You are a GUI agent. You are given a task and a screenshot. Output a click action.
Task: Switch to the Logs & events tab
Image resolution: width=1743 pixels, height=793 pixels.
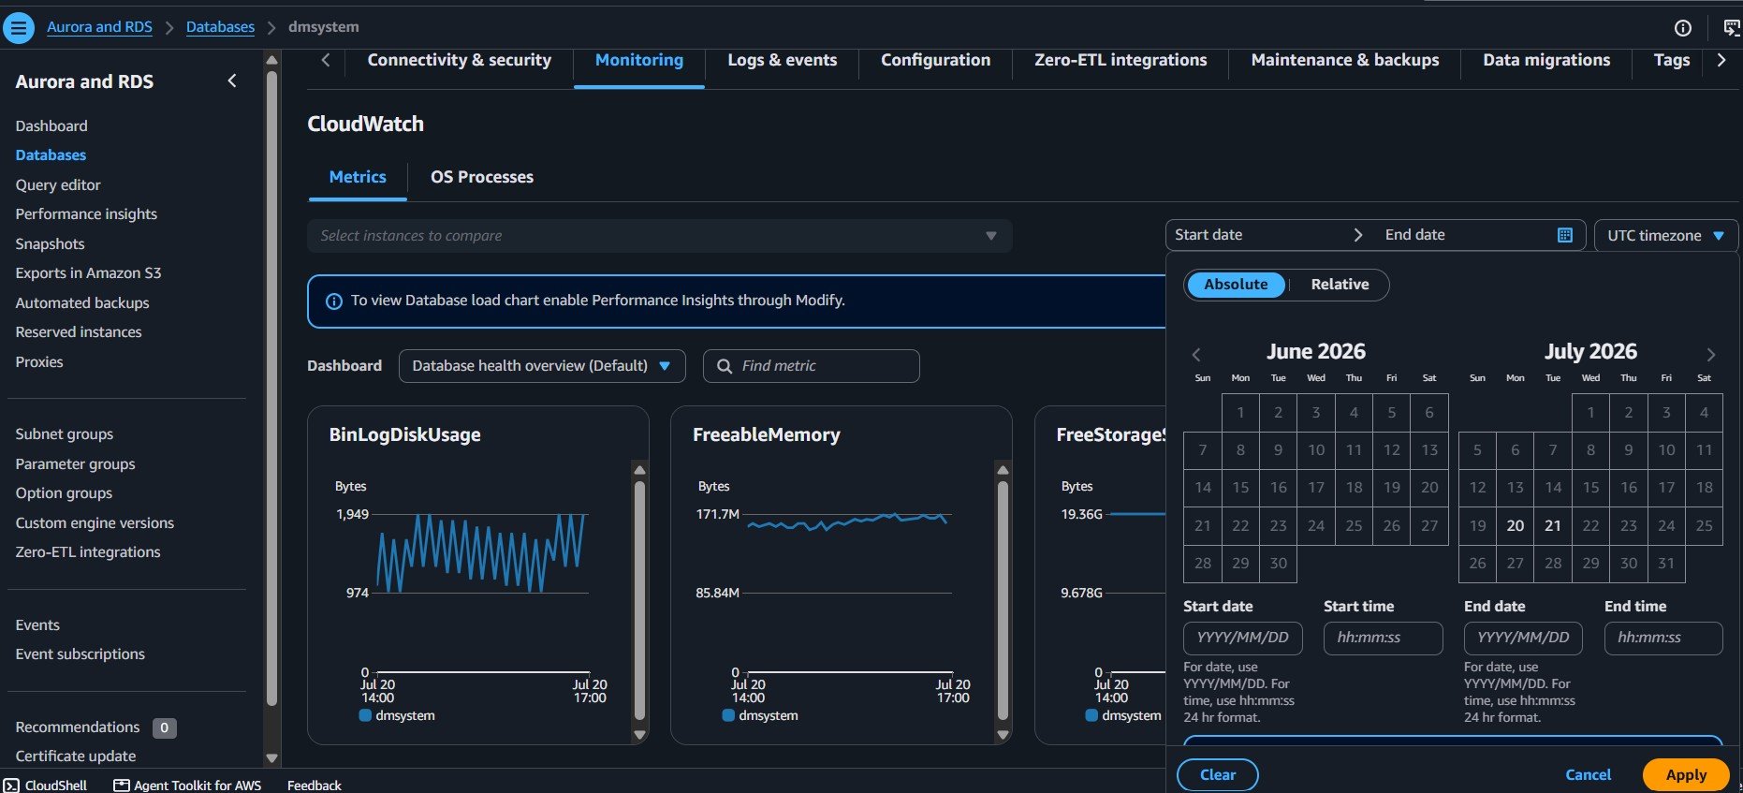click(x=783, y=60)
